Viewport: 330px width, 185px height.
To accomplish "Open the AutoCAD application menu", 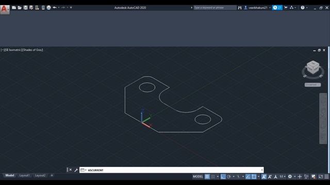I will 5,9.
